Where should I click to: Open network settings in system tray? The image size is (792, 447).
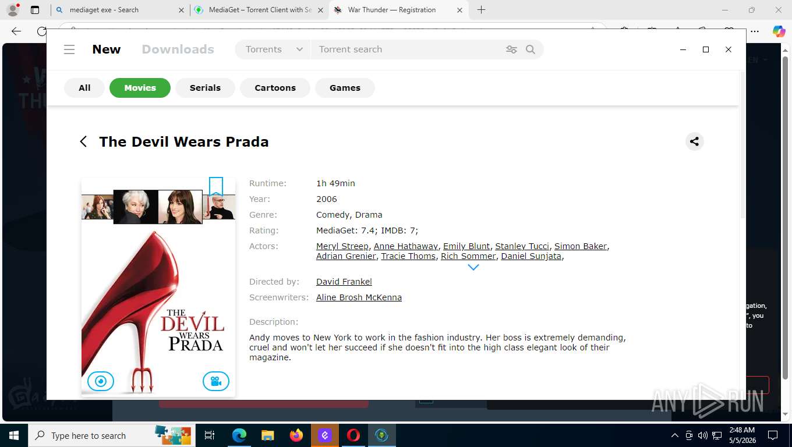[x=717, y=435]
